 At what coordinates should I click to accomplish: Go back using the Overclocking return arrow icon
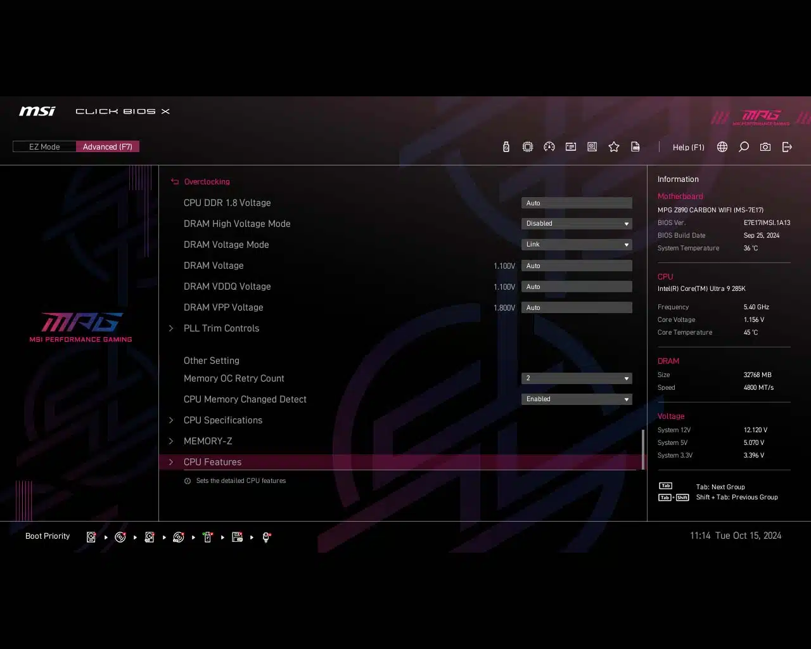175,182
